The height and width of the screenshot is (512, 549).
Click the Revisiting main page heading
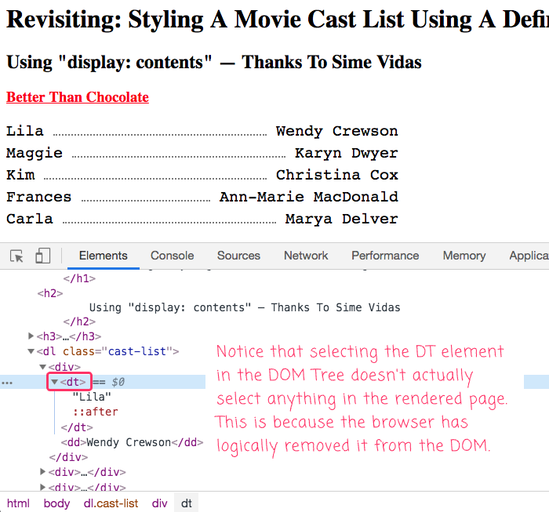(278, 20)
